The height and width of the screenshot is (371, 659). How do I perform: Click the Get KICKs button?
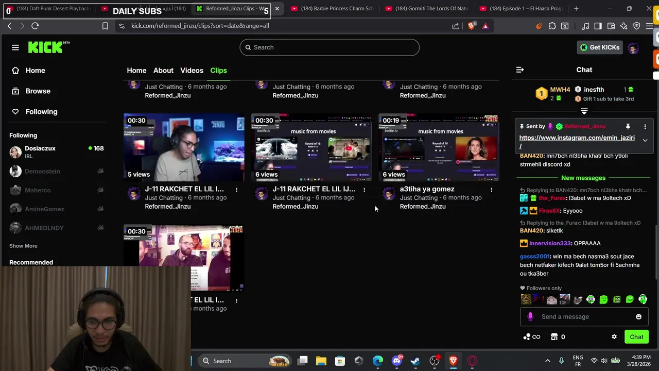(x=600, y=47)
